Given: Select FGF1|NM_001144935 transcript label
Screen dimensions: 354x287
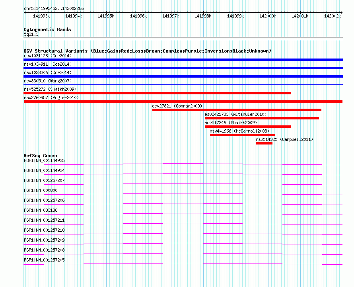Looking at the screenshot, I should (44, 160).
